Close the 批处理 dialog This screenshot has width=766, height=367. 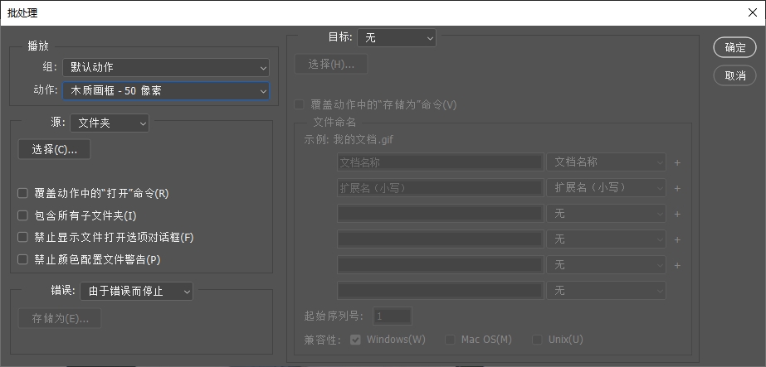[x=753, y=12]
